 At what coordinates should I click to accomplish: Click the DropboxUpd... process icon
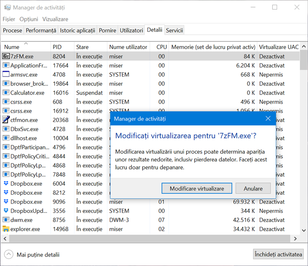(6, 210)
